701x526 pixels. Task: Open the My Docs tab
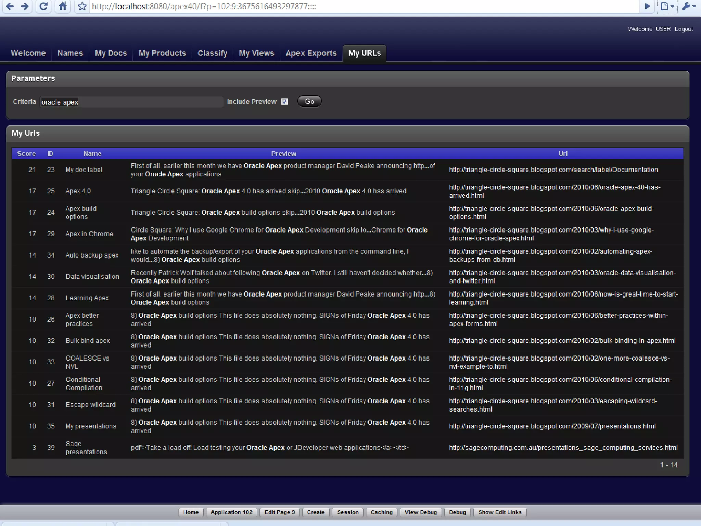point(111,53)
